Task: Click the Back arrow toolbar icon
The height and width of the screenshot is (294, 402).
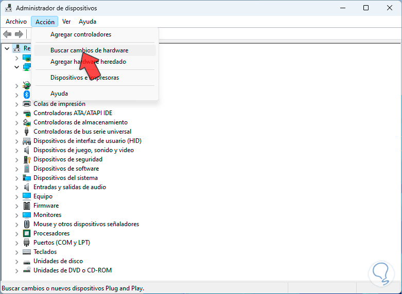Action: tap(7, 34)
